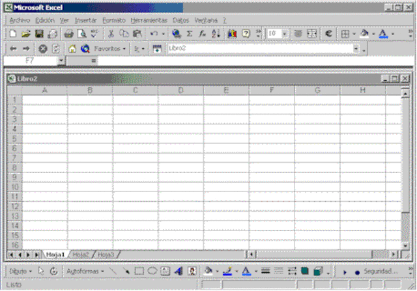
Task: Toggle Show Only Web Toolbar icon
Action: [157, 49]
